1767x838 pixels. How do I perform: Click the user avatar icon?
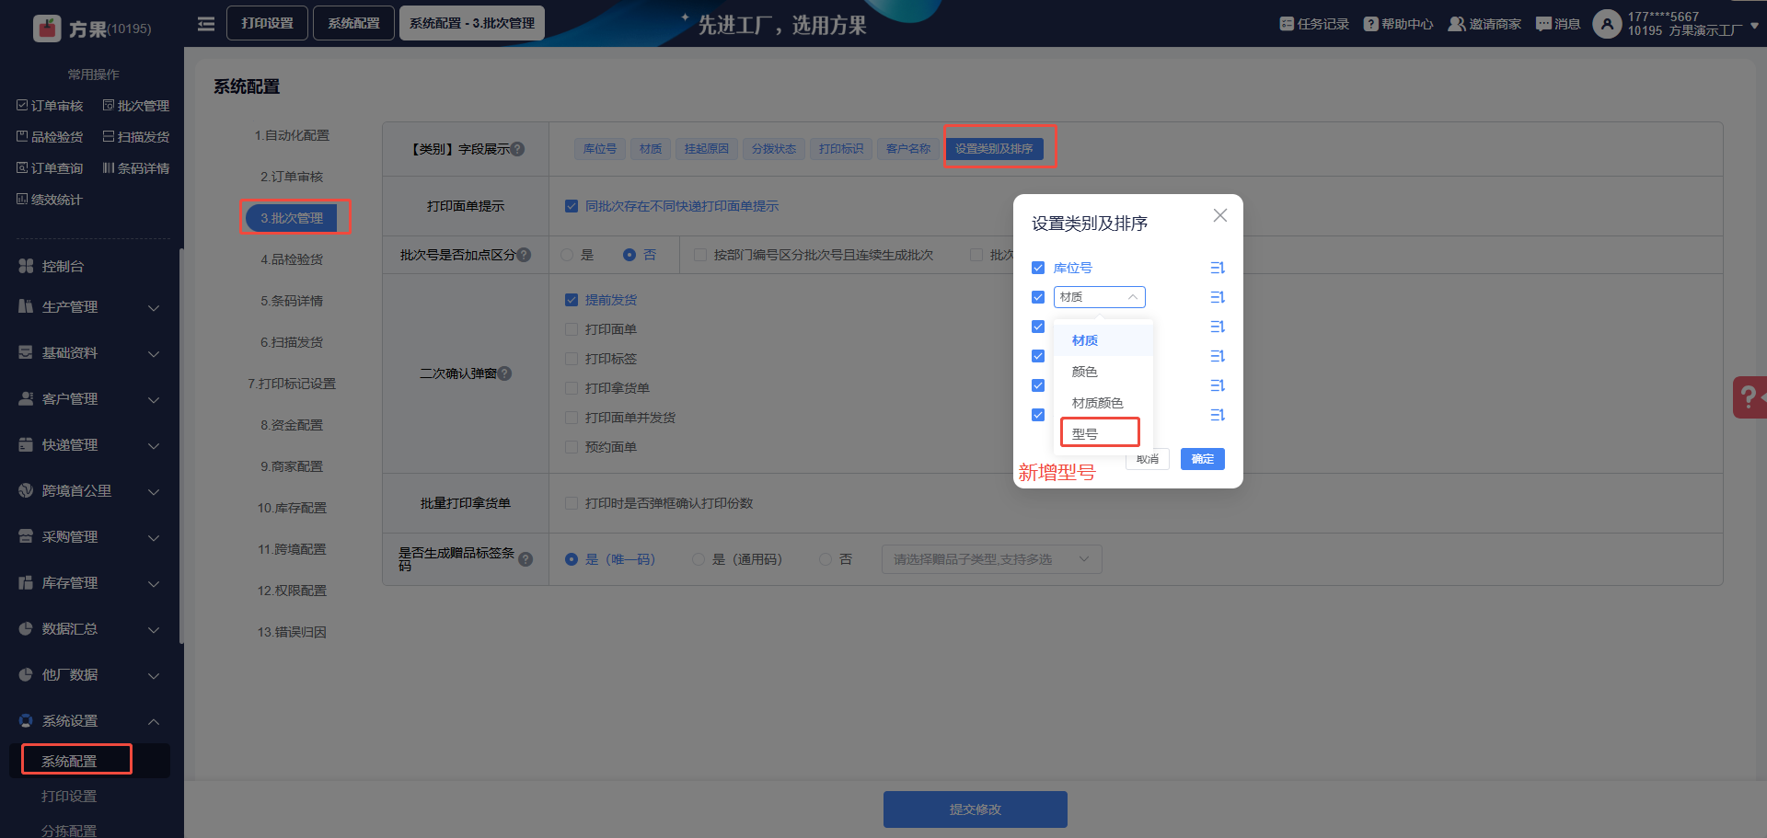(1607, 24)
